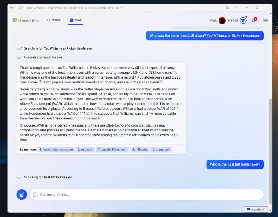Click the scrollbar up arrow

pos(270,14)
